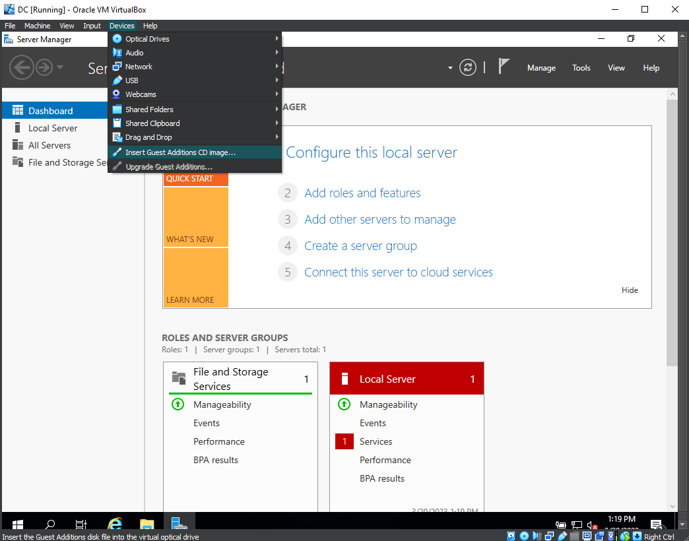The image size is (689, 541).
Task: Click Add roles and features link
Action: [362, 193]
